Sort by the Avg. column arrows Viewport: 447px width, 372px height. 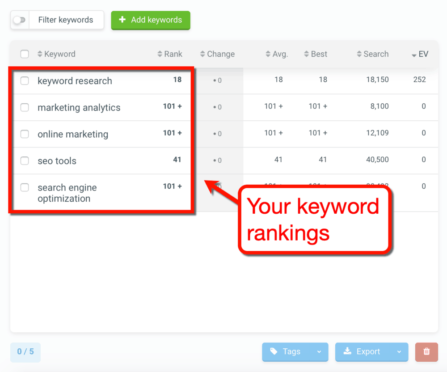[269, 54]
